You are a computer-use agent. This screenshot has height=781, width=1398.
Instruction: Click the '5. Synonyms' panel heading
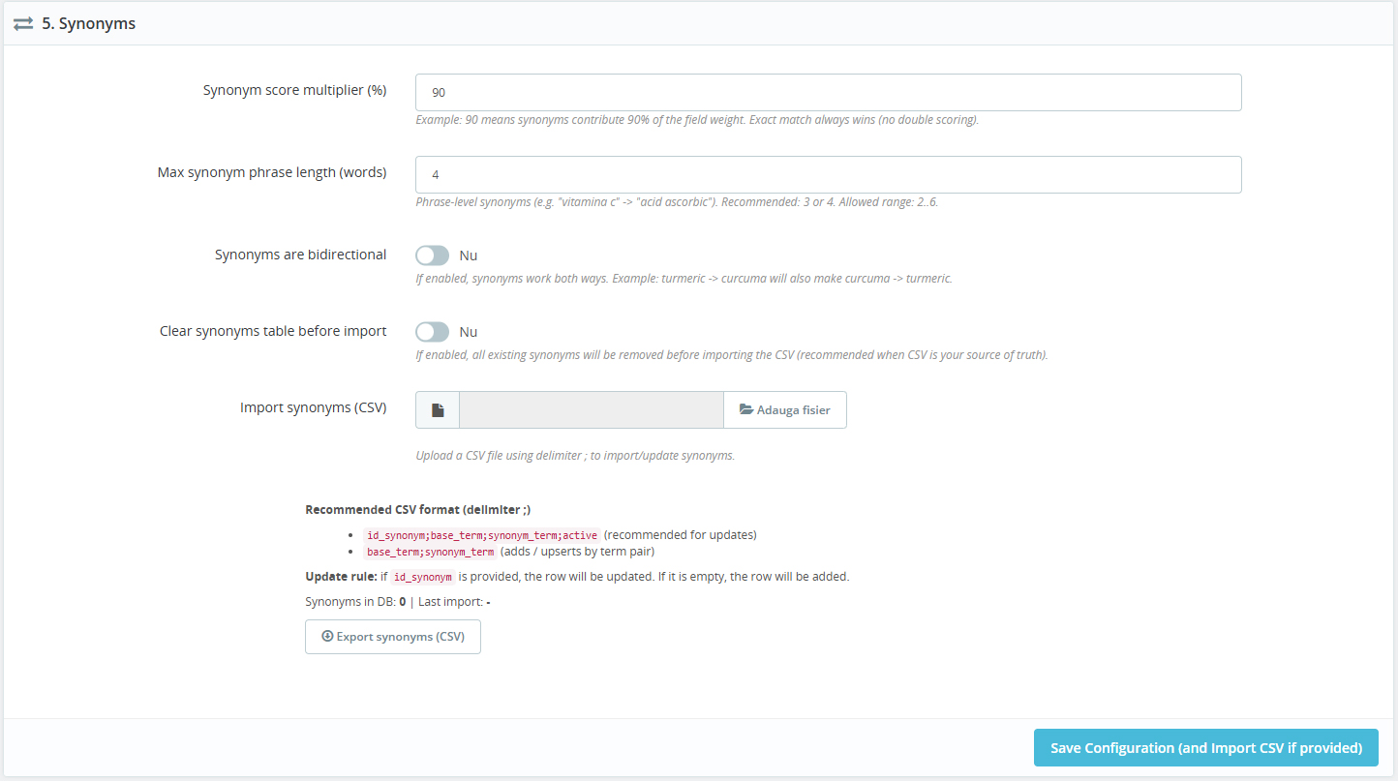pyautogui.click(x=88, y=24)
